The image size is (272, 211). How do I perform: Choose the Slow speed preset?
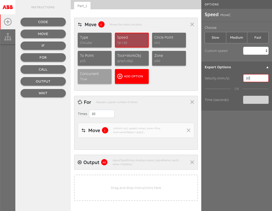[x=215, y=37]
